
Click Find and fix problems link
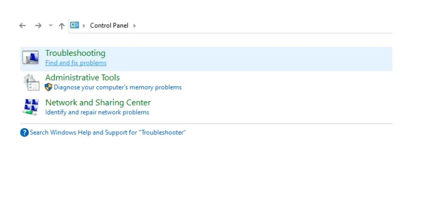(x=76, y=63)
